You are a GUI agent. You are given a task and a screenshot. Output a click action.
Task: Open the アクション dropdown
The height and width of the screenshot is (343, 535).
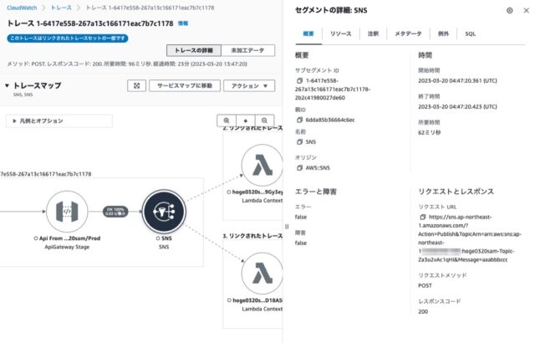coord(249,85)
